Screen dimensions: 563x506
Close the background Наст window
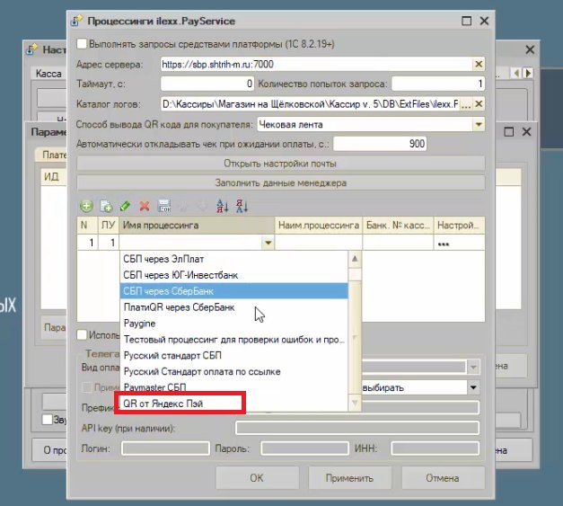pyautogui.click(x=530, y=49)
